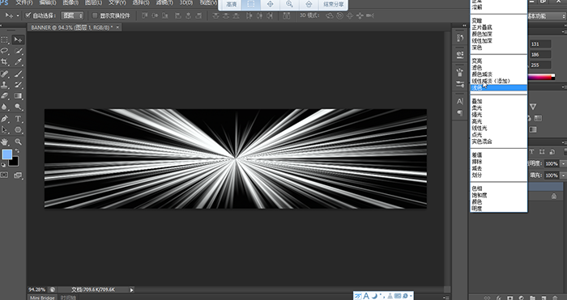567x300 pixels.
Task: Open the fill 100% slider arrow
Action: click(564, 175)
